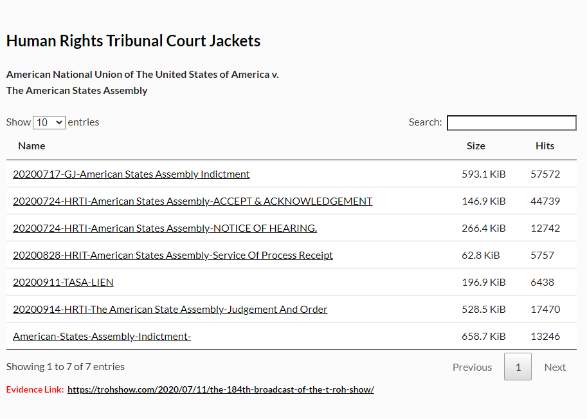The image size is (587, 419).
Task: Sort table by Name column header
Action: coord(32,146)
